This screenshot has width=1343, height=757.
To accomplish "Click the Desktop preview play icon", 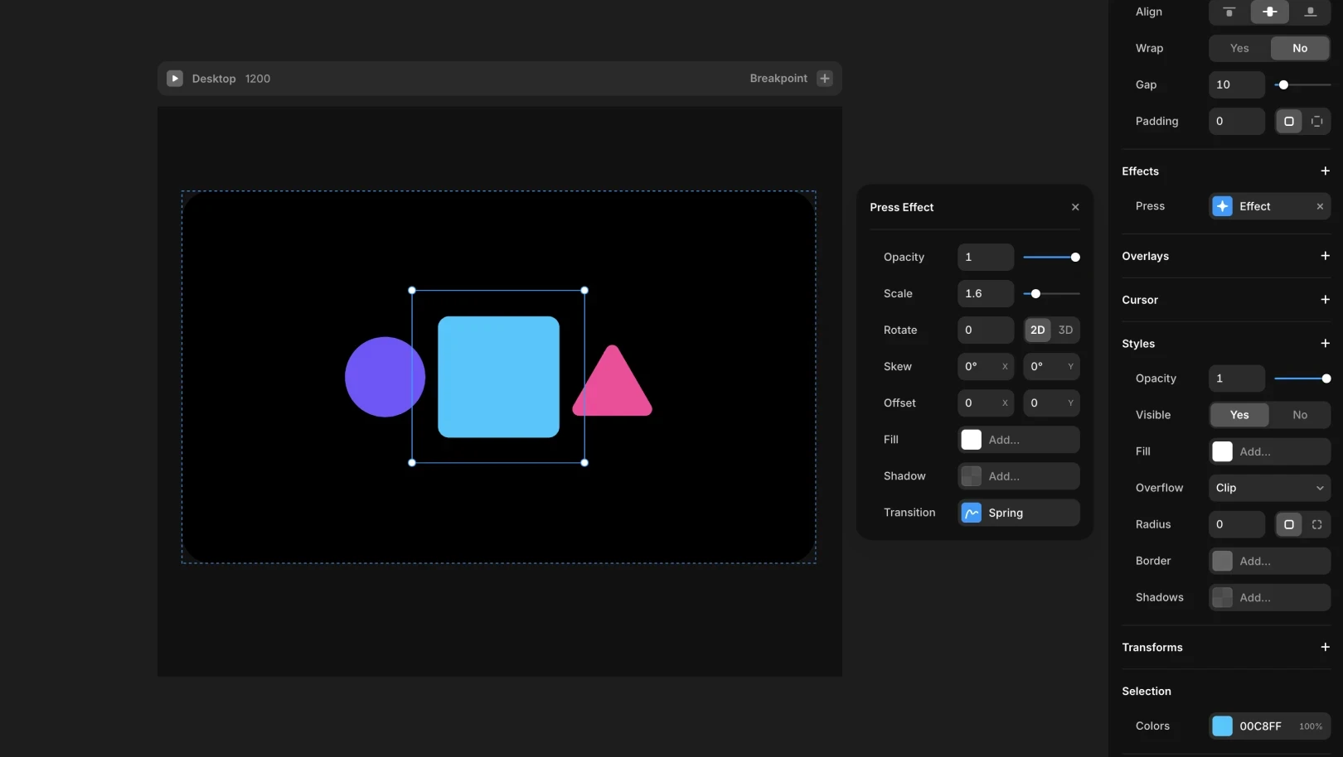I will coord(174,79).
